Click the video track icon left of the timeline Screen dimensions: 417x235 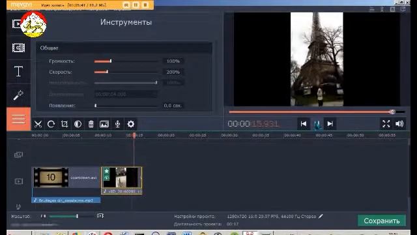18,181
